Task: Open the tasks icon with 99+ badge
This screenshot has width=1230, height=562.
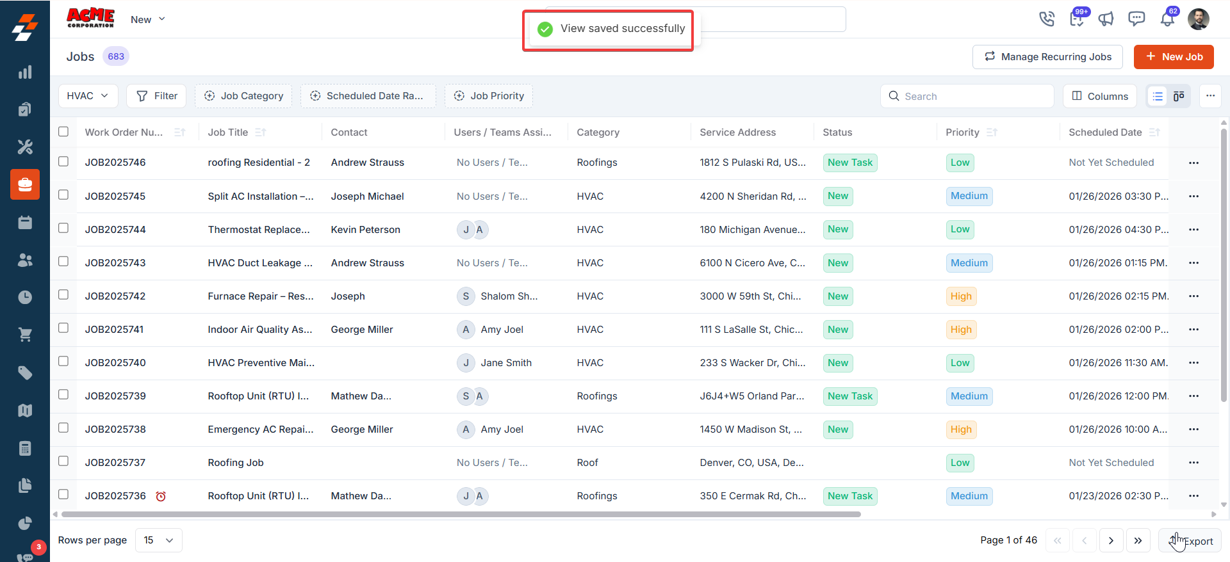Action: (x=1078, y=19)
